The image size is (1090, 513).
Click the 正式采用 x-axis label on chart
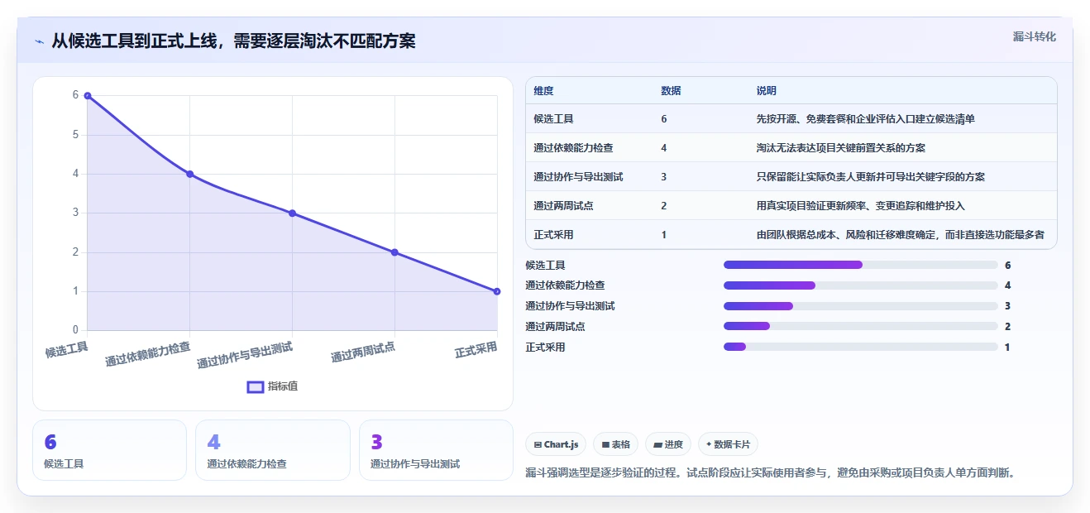(476, 350)
